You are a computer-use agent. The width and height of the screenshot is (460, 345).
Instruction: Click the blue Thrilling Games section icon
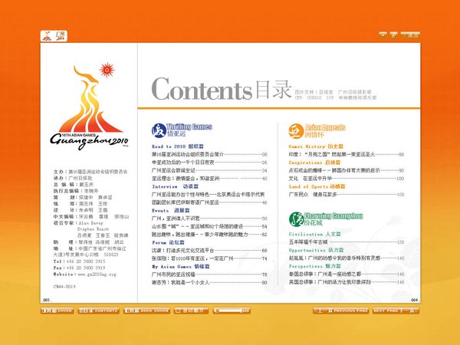pos(159,130)
